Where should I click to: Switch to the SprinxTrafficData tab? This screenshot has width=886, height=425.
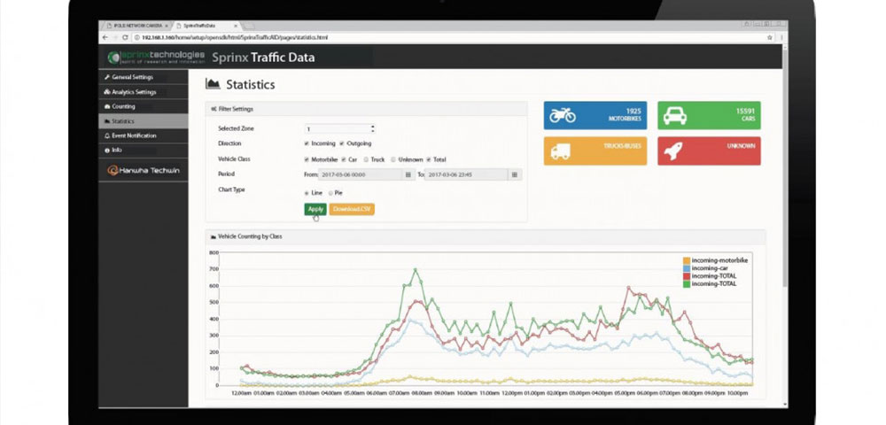coord(206,26)
